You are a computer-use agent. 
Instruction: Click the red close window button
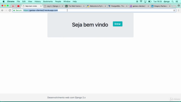tap(2, 6)
